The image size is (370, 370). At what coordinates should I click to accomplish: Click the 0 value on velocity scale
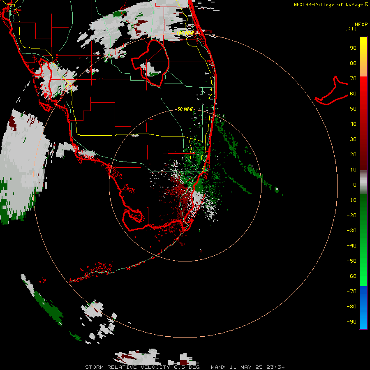tap(355, 185)
